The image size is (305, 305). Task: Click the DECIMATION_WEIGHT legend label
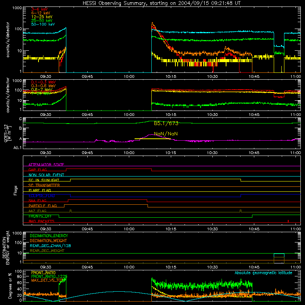(48, 241)
